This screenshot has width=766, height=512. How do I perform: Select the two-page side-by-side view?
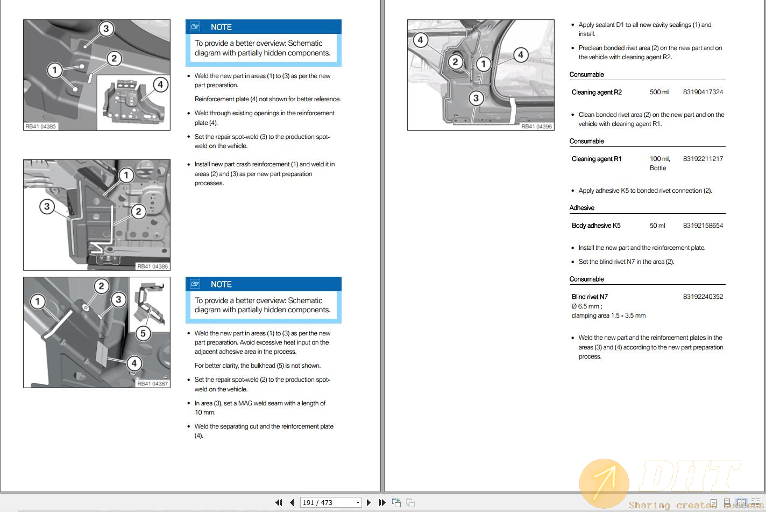point(741,503)
